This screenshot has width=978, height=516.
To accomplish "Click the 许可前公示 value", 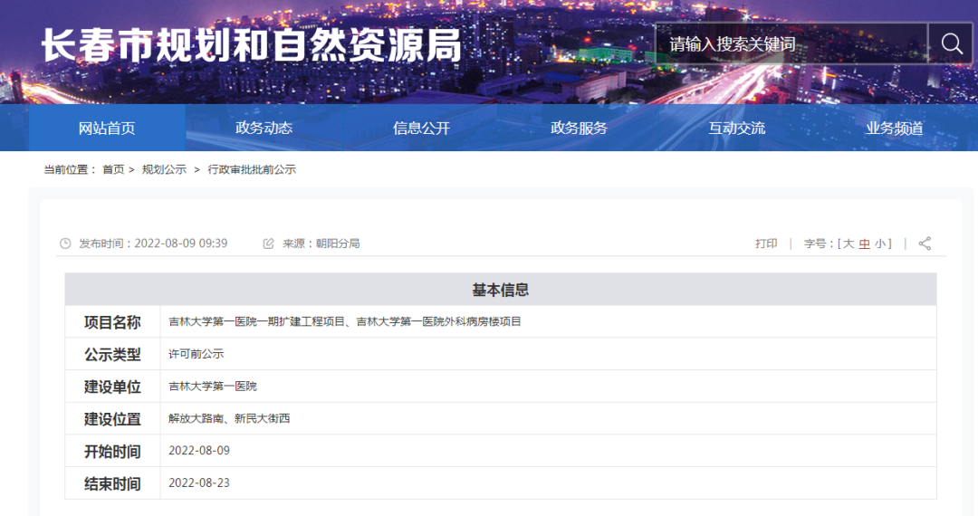I will (x=196, y=354).
